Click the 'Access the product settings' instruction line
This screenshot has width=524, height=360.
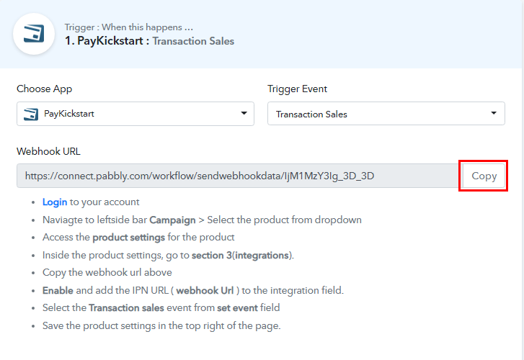[138, 237]
